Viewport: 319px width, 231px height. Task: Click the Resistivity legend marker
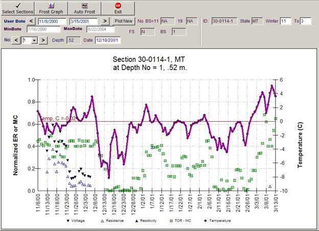(136, 221)
